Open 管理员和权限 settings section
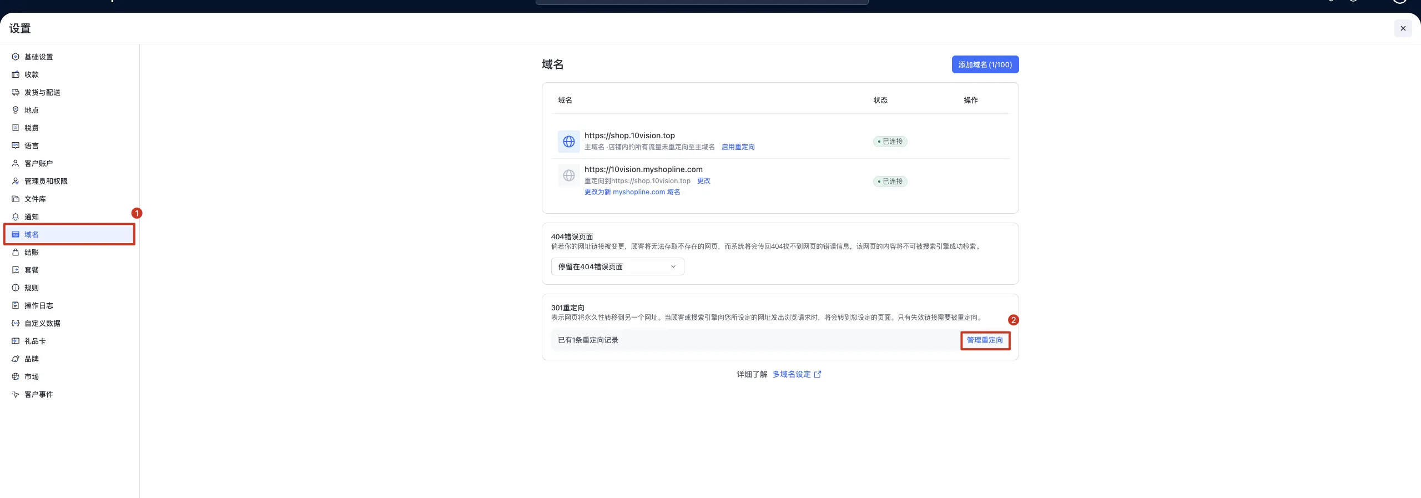 (46, 181)
